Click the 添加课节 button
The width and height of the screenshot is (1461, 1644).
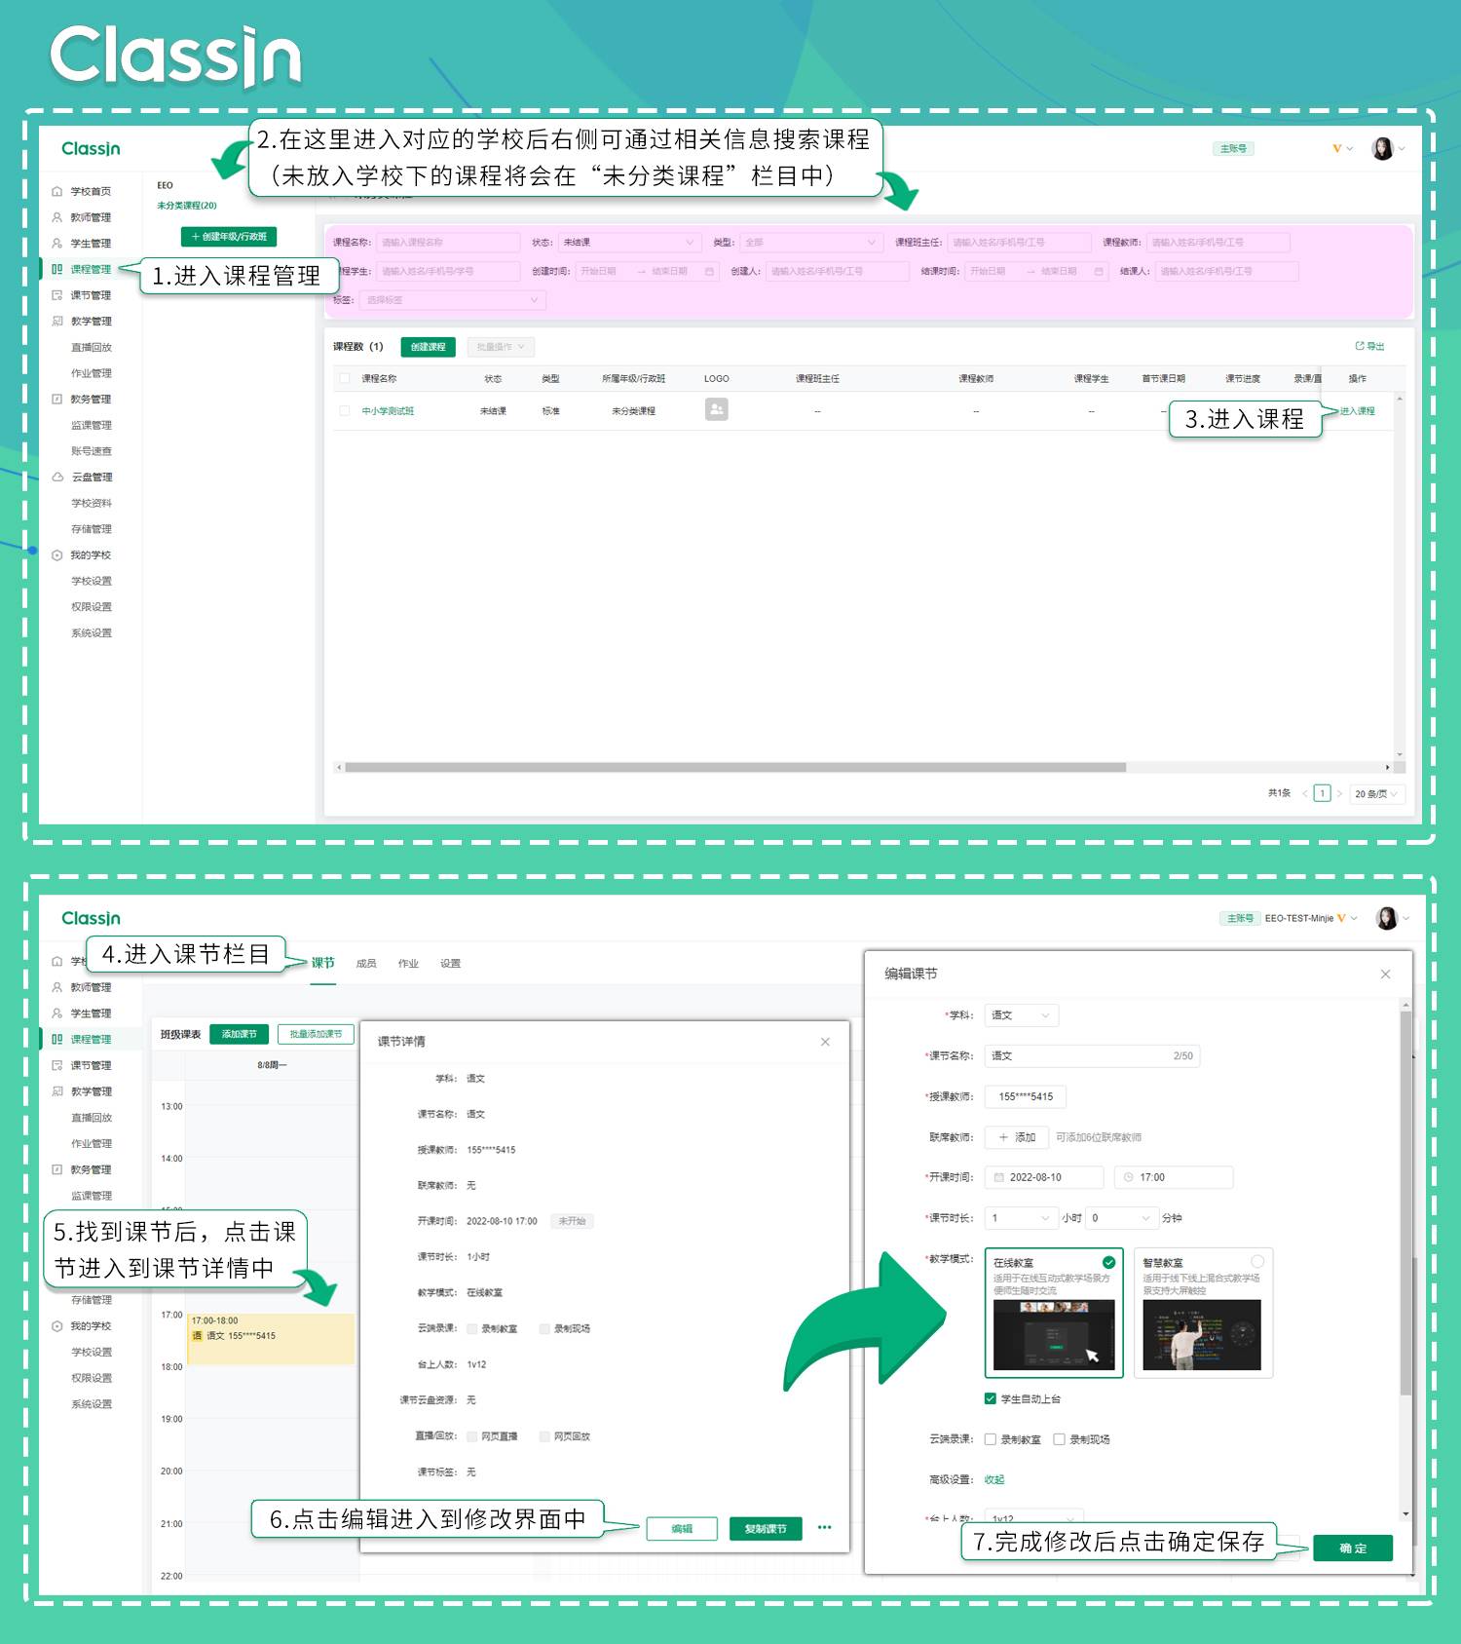coord(239,1034)
